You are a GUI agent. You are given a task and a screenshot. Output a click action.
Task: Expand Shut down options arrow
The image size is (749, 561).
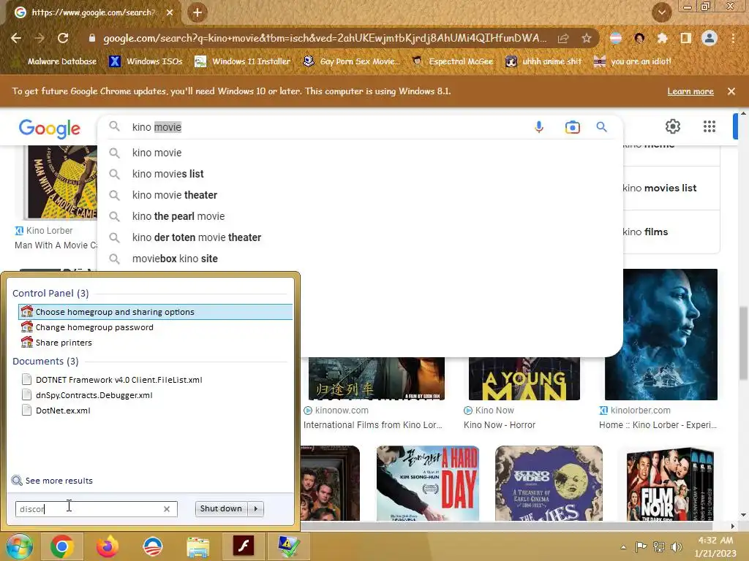pos(256,508)
